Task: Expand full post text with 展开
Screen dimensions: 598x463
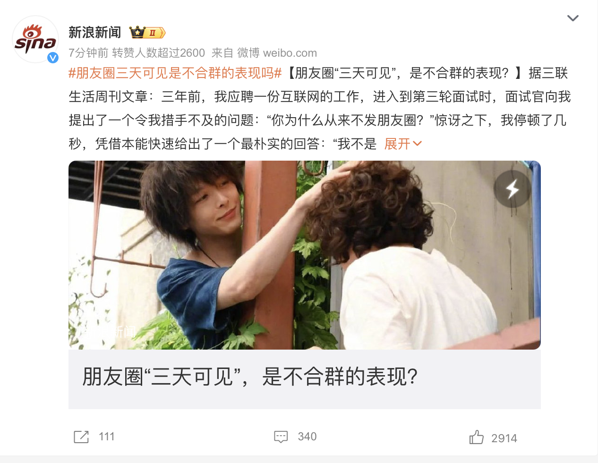Action: pos(397,144)
